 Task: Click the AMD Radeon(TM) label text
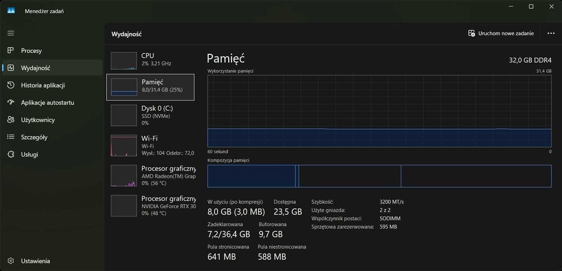click(169, 176)
